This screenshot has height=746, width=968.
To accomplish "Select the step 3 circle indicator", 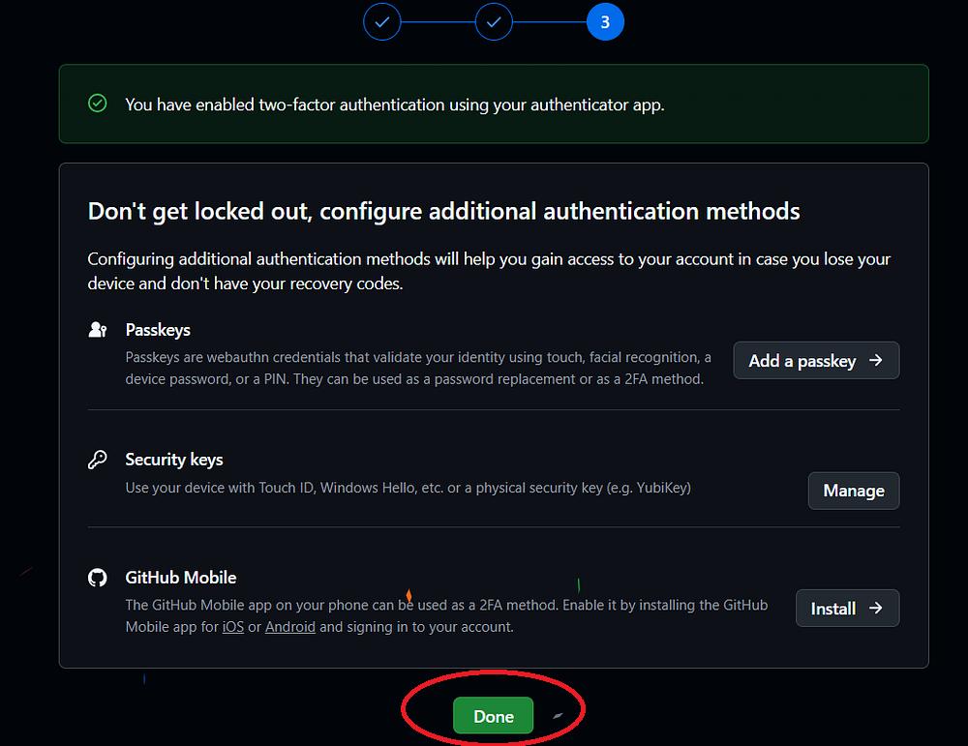I will (x=605, y=21).
